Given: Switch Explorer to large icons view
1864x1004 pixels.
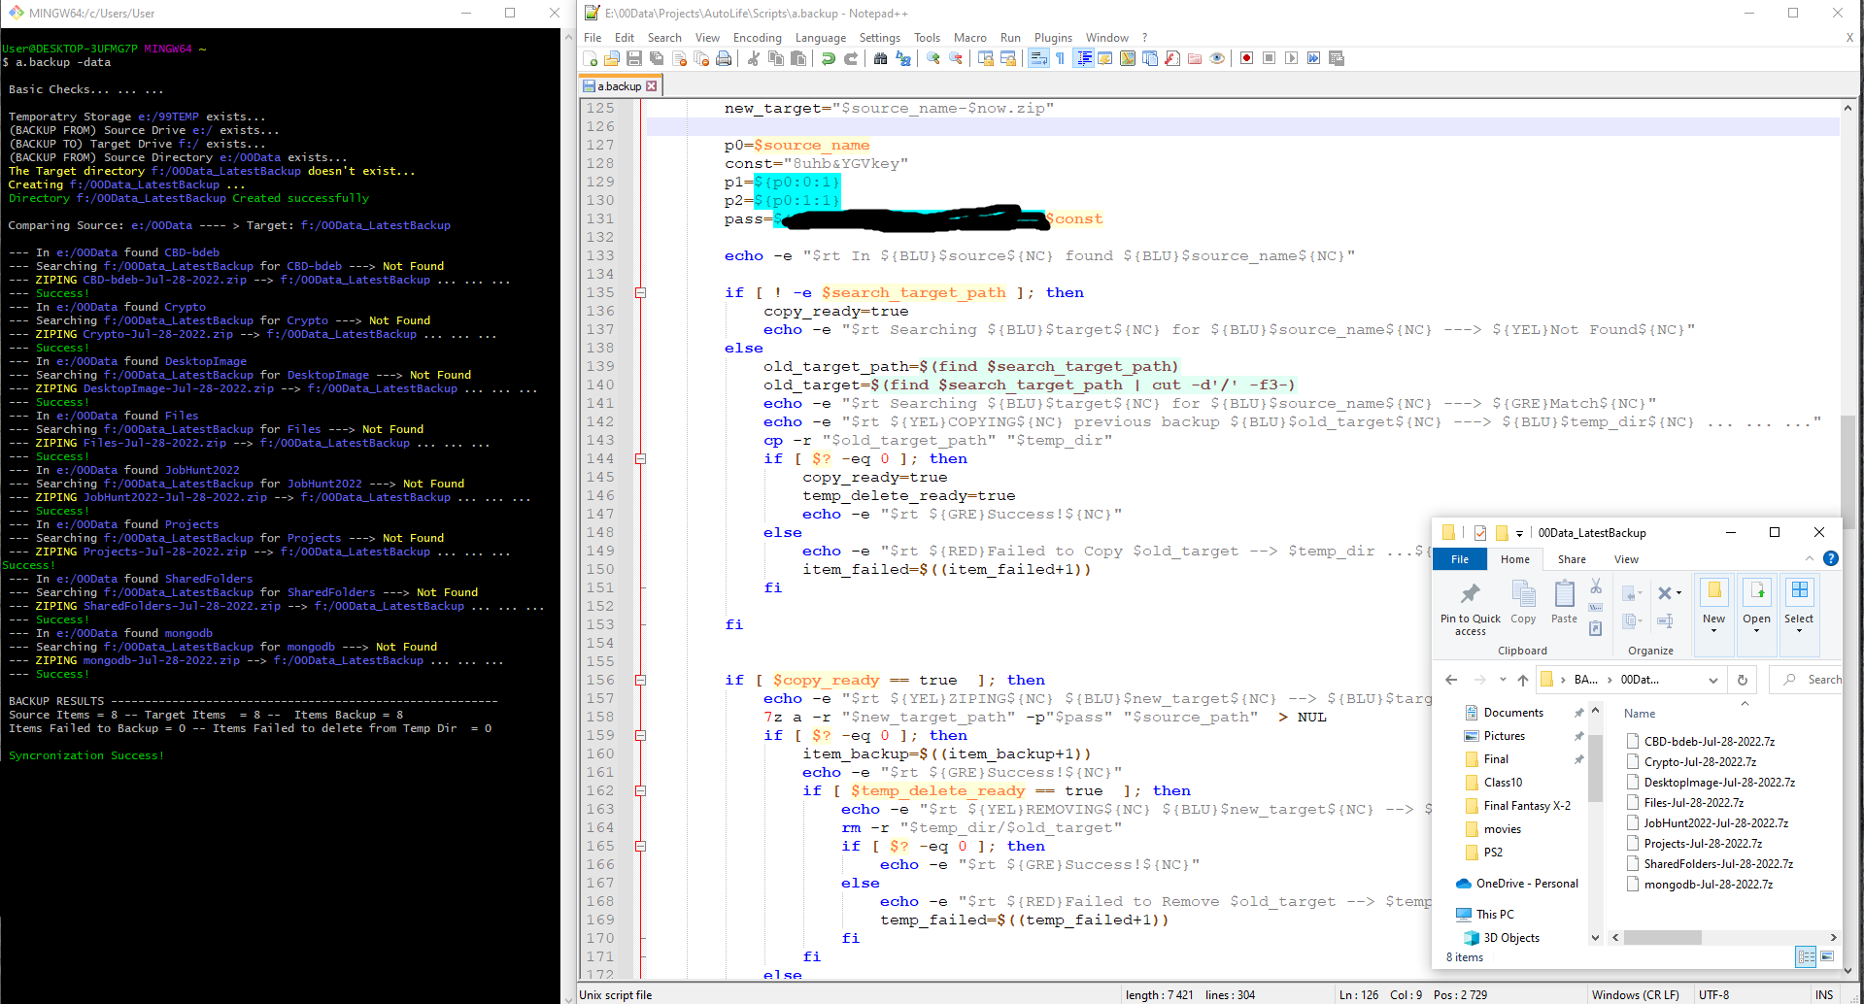Looking at the screenshot, I should point(1827,957).
